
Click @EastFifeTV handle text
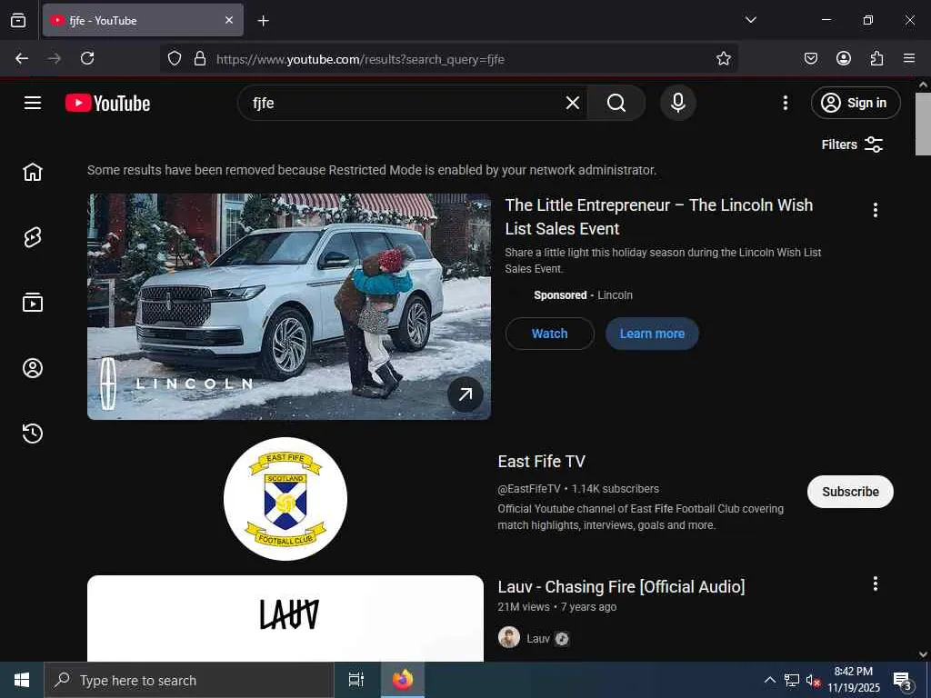click(529, 488)
